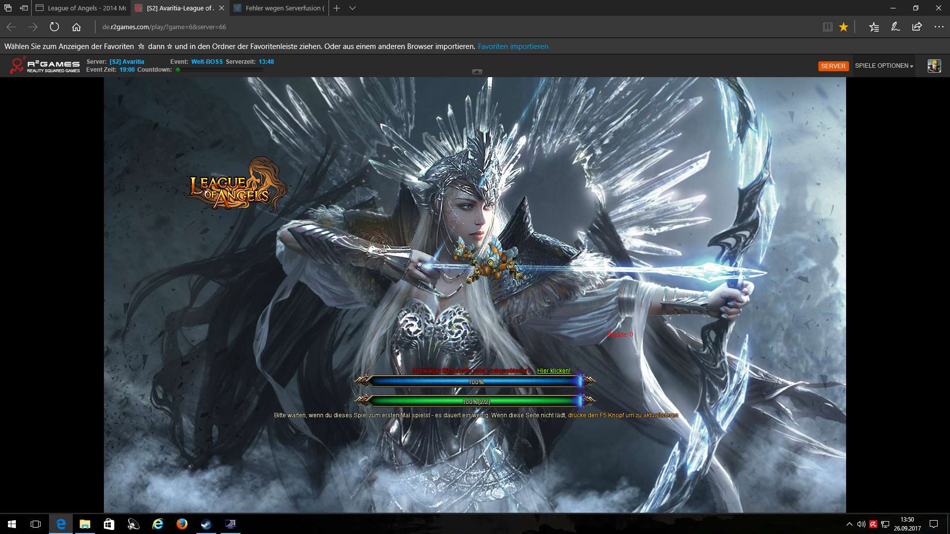The image size is (950, 534).
Task: Open network status tray icon
Action: pos(886,524)
